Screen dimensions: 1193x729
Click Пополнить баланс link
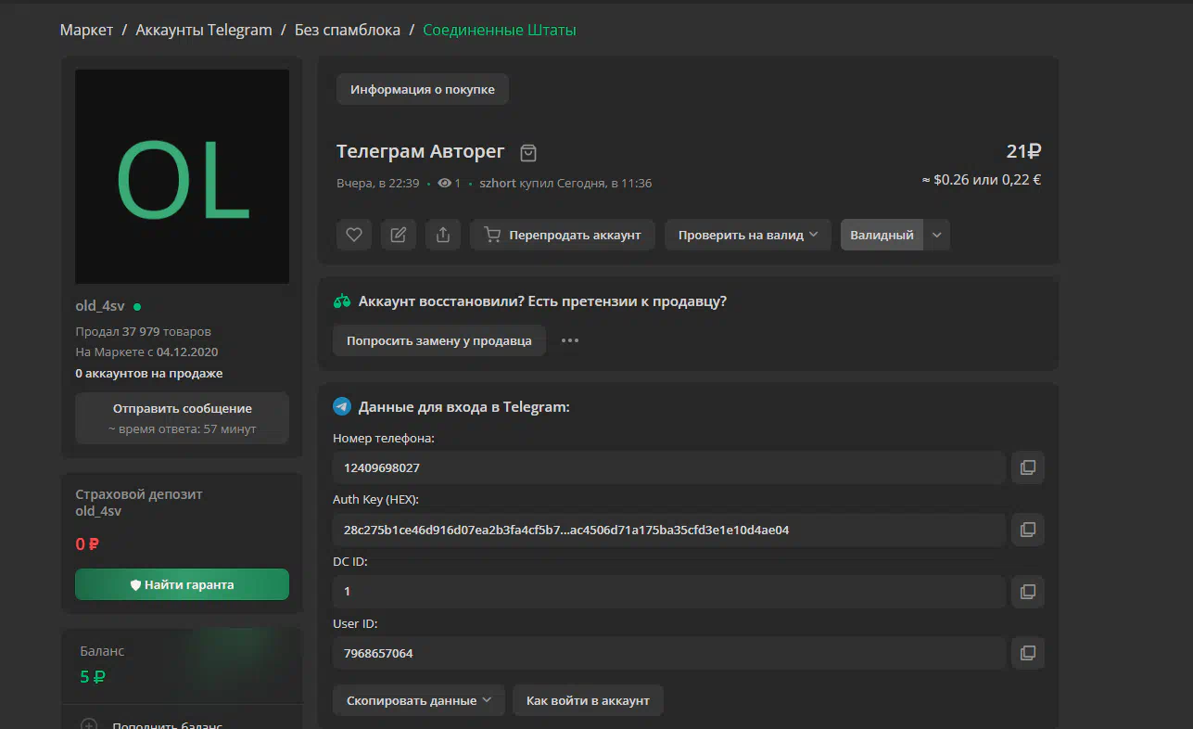[167, 725]
